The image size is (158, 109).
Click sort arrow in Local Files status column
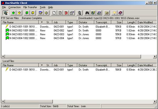tap(42, 65)
